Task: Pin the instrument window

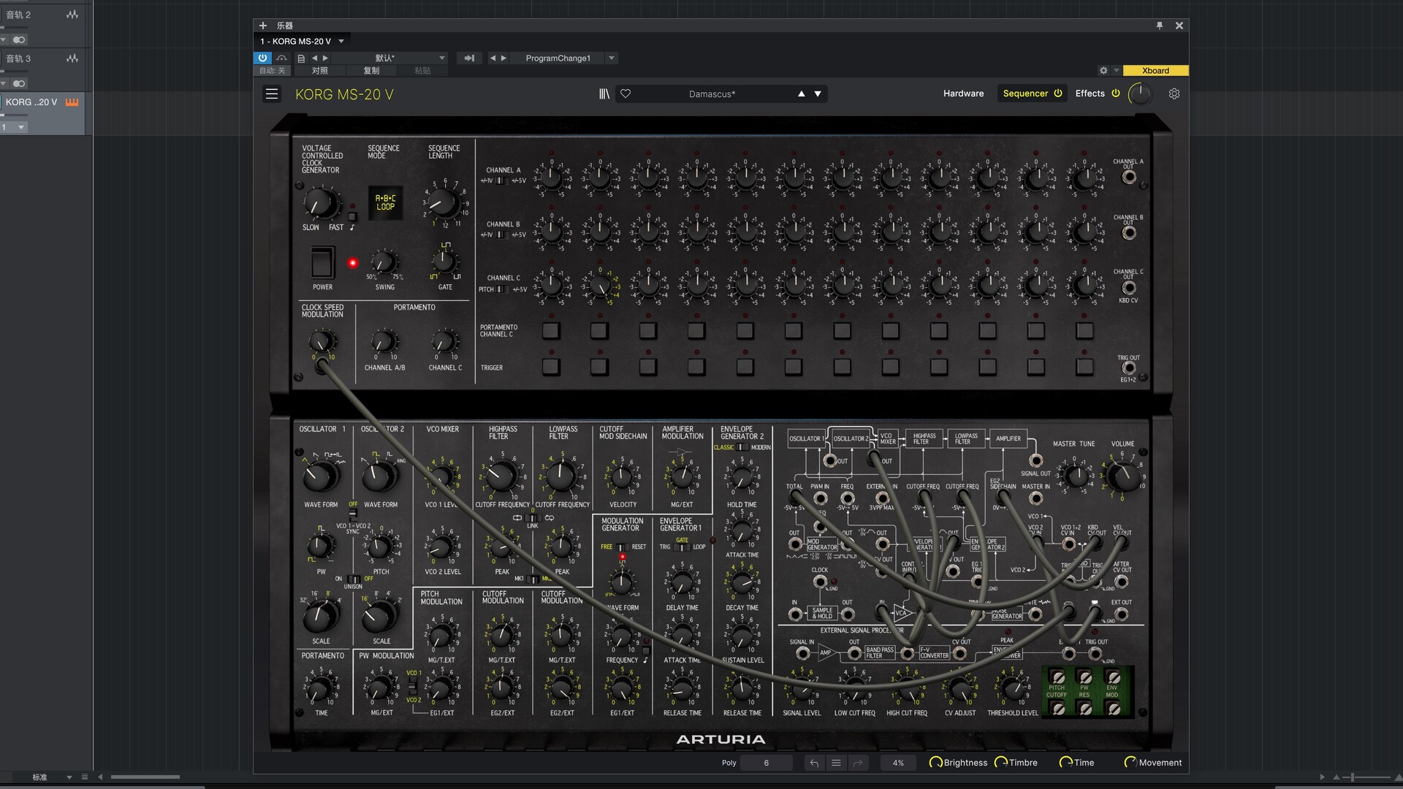Action: point(1160,26)
